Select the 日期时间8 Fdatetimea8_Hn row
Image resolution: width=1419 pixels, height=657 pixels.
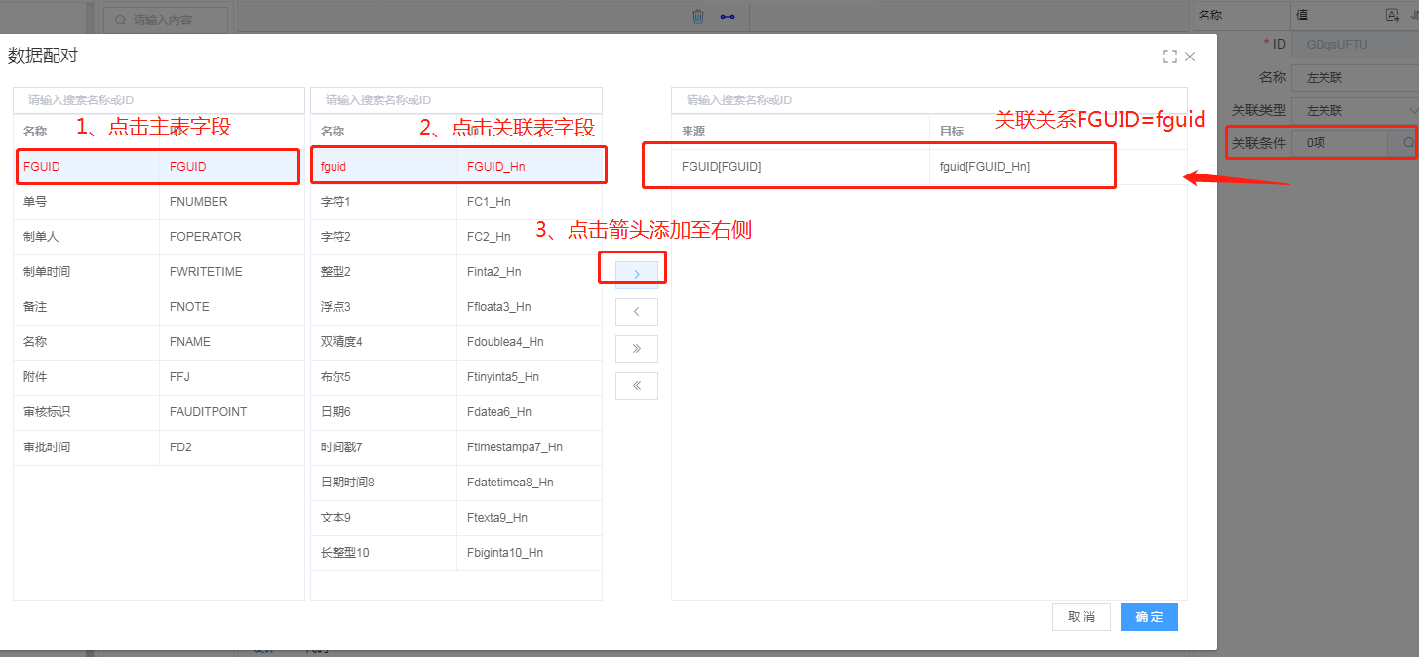[x=455, y=483]
